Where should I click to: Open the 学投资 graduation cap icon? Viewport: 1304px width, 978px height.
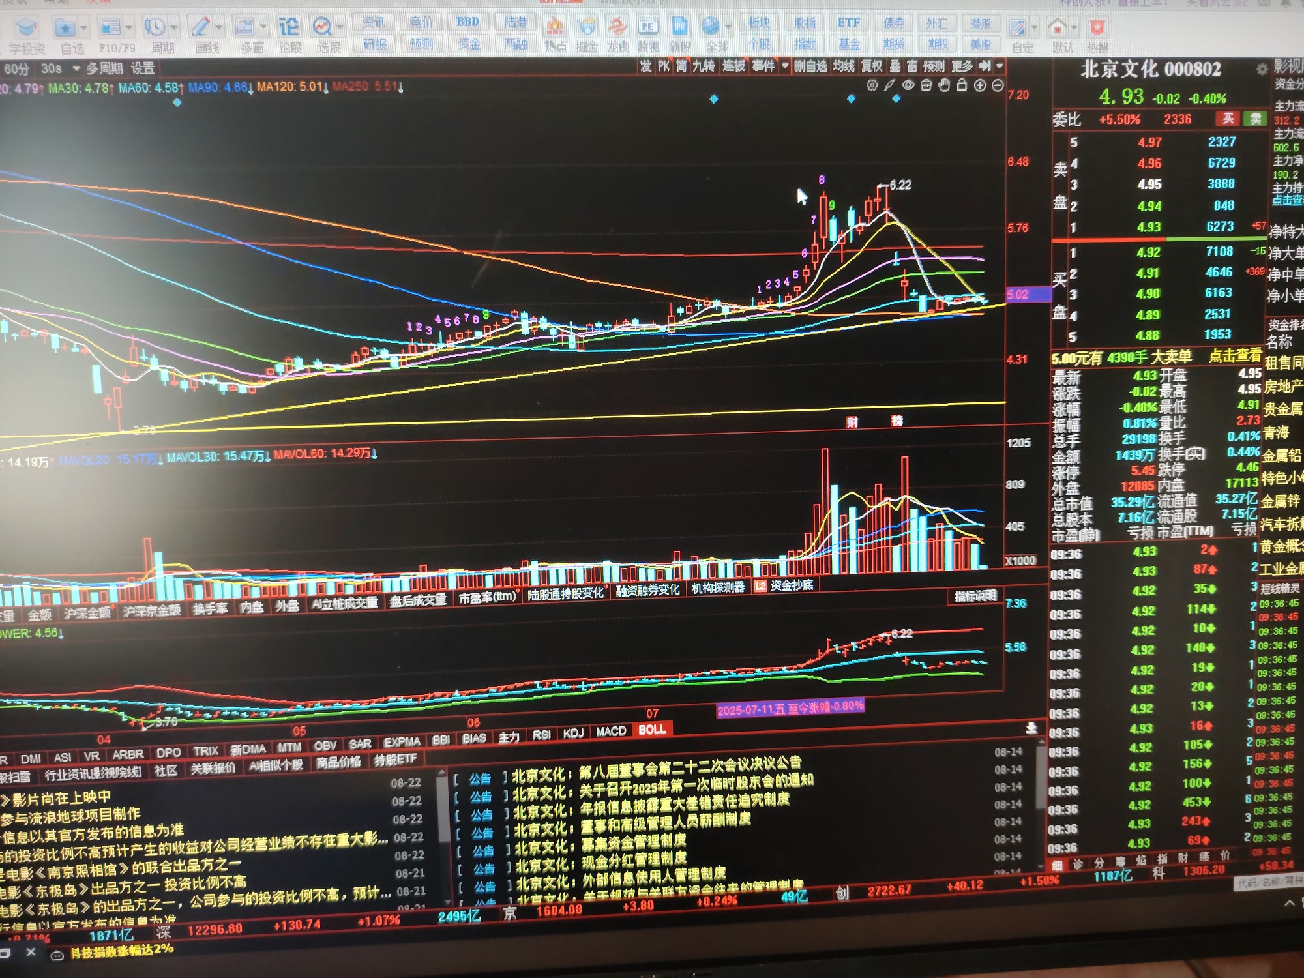click(26, 28)
